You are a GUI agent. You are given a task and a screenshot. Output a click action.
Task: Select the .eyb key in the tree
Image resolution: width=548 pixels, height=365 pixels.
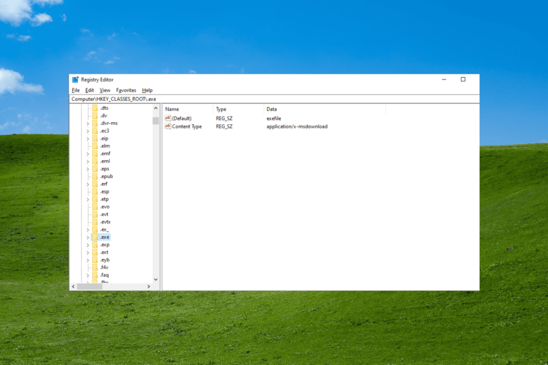104,260
